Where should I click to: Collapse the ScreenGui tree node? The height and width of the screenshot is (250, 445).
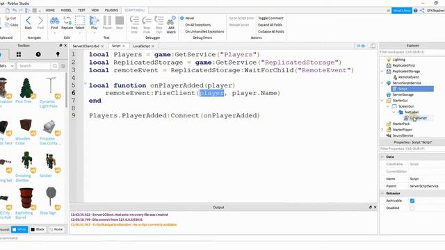coord(388,106)
